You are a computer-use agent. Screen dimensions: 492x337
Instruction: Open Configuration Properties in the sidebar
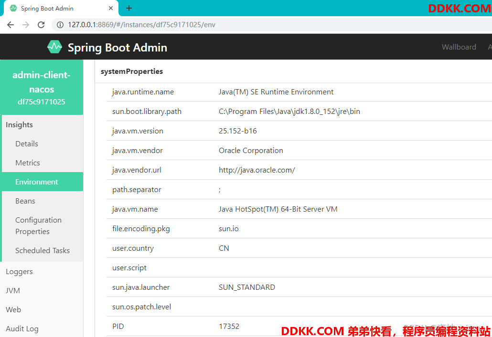tap(38, 226)
